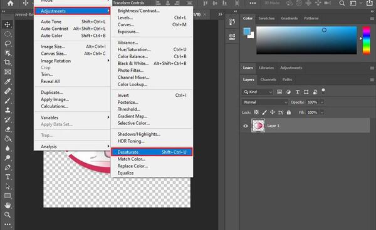The width and height of the screenshot is (376, 230).
Task: Select the Object Selection tool
Action: tap(8, 53)
